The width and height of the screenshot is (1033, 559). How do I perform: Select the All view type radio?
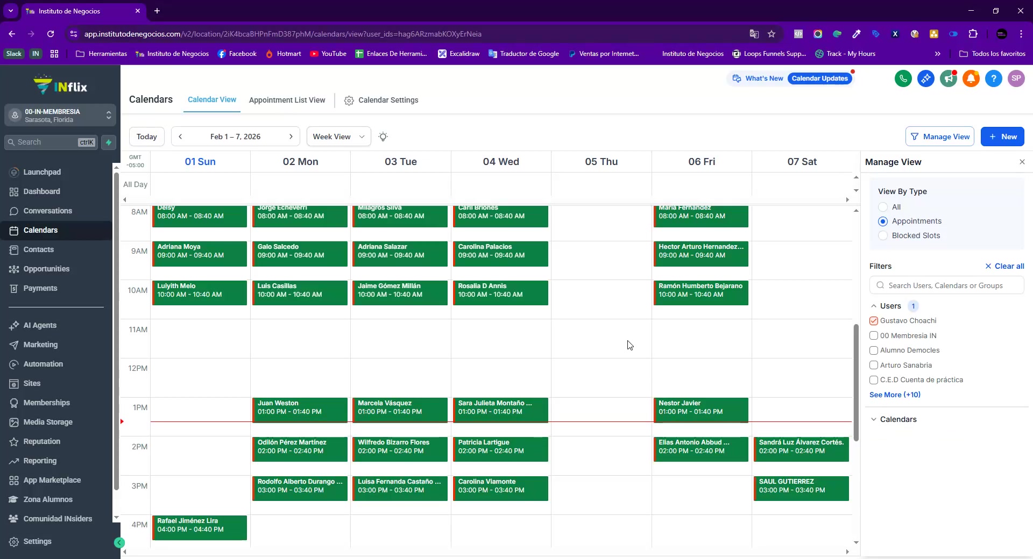pyautogui.click(x=883, y=207)
